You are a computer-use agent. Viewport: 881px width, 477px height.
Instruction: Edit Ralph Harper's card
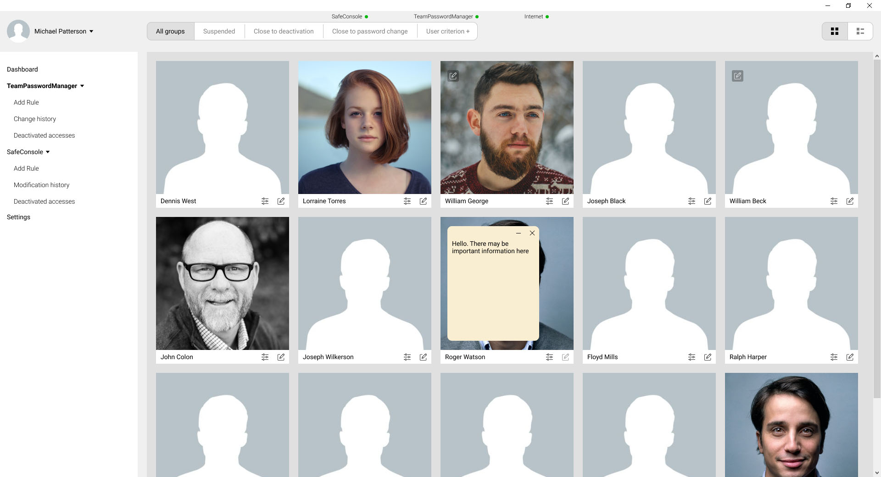[850, 357]
